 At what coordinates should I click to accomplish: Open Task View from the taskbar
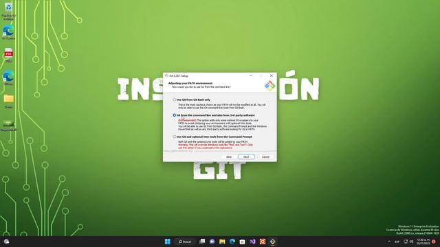(202, 242)
